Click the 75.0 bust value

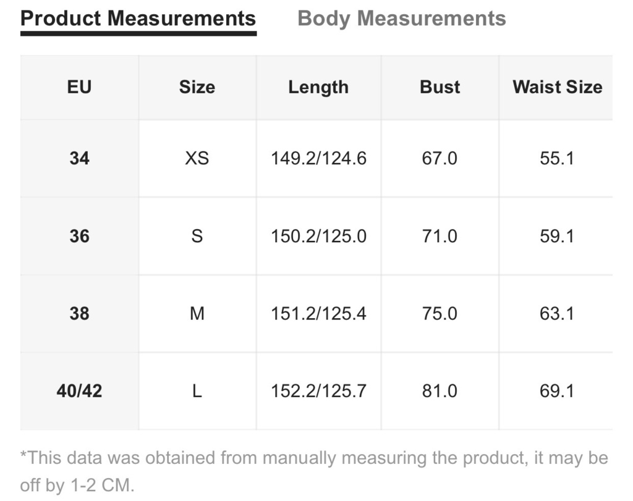coord(440,313)
